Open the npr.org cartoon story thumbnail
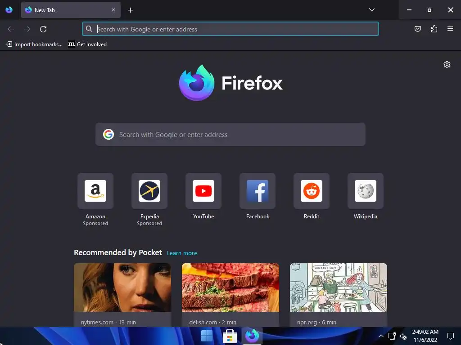 tap(339, 287)
